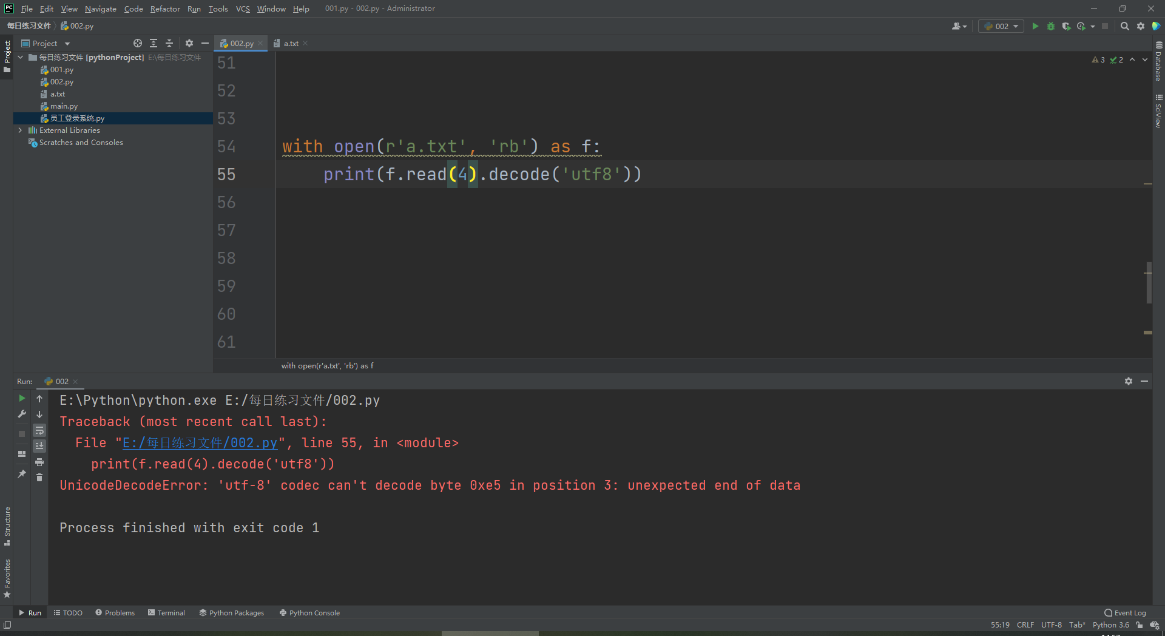Open the UTF-8 encoding selector
This screenshot has width=1165, height=636.
point(1052,625)
